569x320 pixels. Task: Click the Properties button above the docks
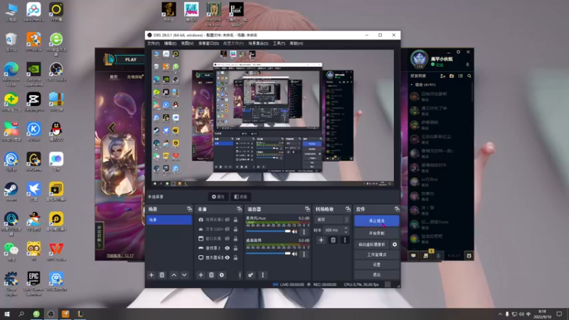point(218,197)
